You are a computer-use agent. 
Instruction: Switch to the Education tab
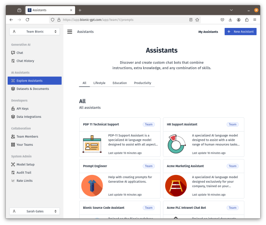click(120, 83)
